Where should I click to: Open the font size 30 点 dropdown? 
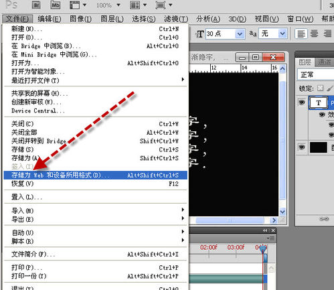[240, 34]
